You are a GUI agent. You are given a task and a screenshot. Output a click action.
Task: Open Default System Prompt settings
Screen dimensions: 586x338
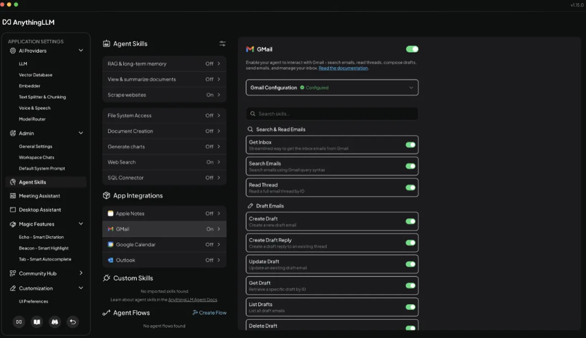pos(42,168)
